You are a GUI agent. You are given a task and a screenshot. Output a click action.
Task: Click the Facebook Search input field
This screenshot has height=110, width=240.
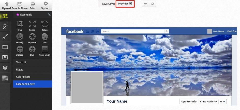pyautogui.click(x=133, y=31)
